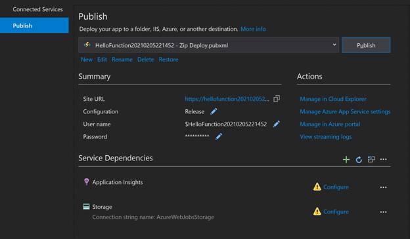Open Manage in Cloud Explorer
The image size is (410, 239).
pos(333,99)
